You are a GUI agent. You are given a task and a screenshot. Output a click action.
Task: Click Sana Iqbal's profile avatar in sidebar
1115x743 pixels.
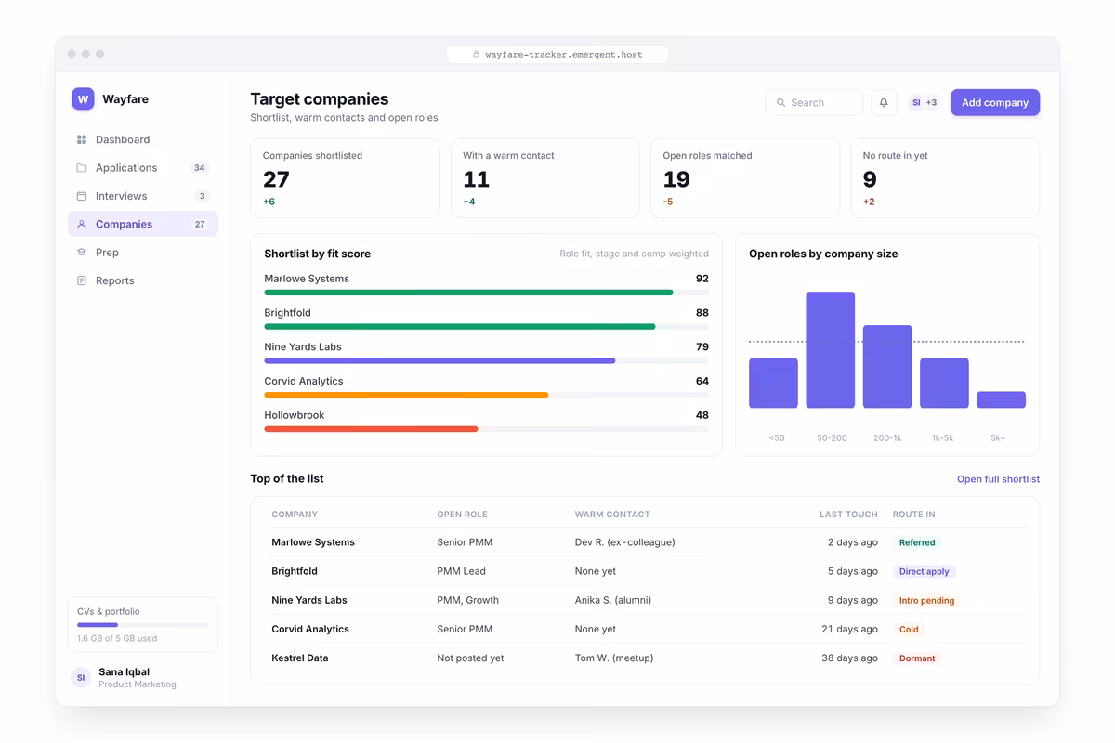pyautogui.click(x=81, y=678)
